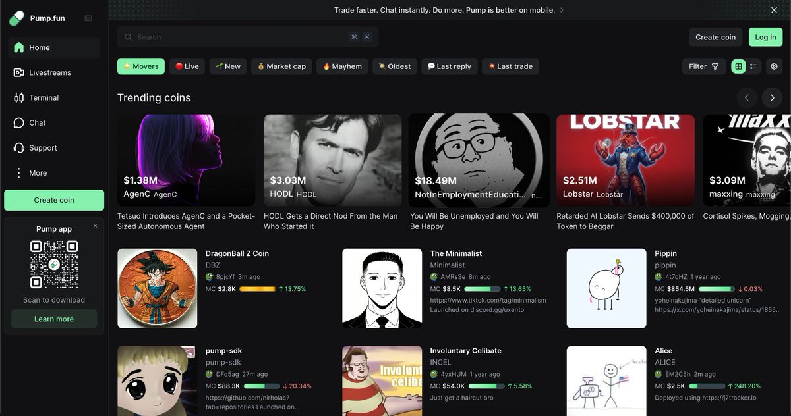
Task: Dismiss the Pump app card
Action: [x=95, y=226]
